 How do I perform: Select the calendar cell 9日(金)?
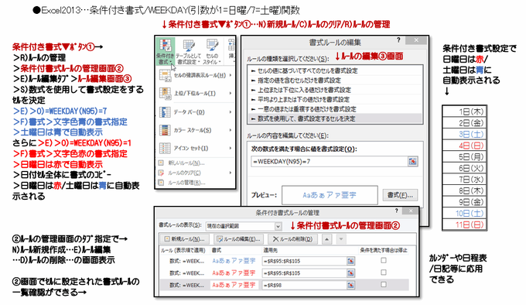coord(465,202)
